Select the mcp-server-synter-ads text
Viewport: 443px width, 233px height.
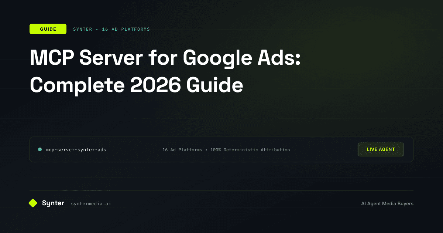pos(76,150)
